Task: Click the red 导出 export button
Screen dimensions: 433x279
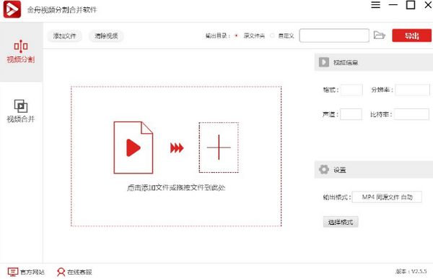Action: tap(411, 35)
